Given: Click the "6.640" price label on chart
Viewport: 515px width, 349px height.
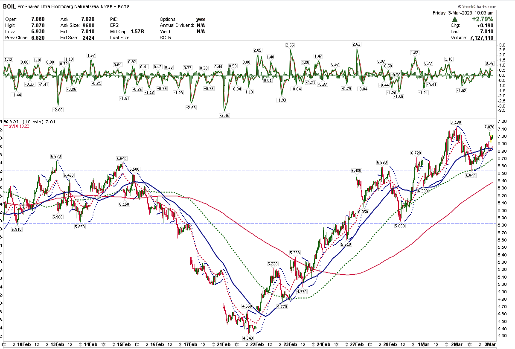Looking at the screenshot, I should pyautogui.click(x=122, y=159).
